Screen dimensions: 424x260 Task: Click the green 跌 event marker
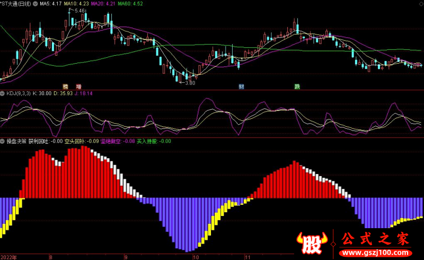(x=297, y=86)
